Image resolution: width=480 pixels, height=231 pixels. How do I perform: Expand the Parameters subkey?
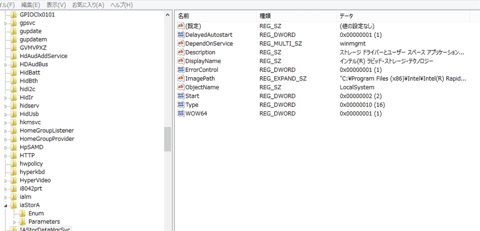pos(15,222)
